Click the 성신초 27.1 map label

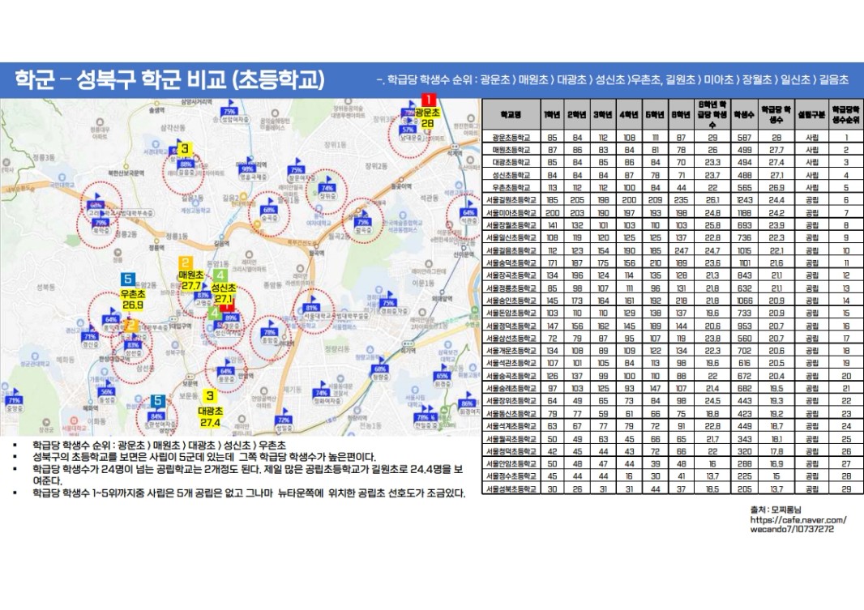(224, 293)
